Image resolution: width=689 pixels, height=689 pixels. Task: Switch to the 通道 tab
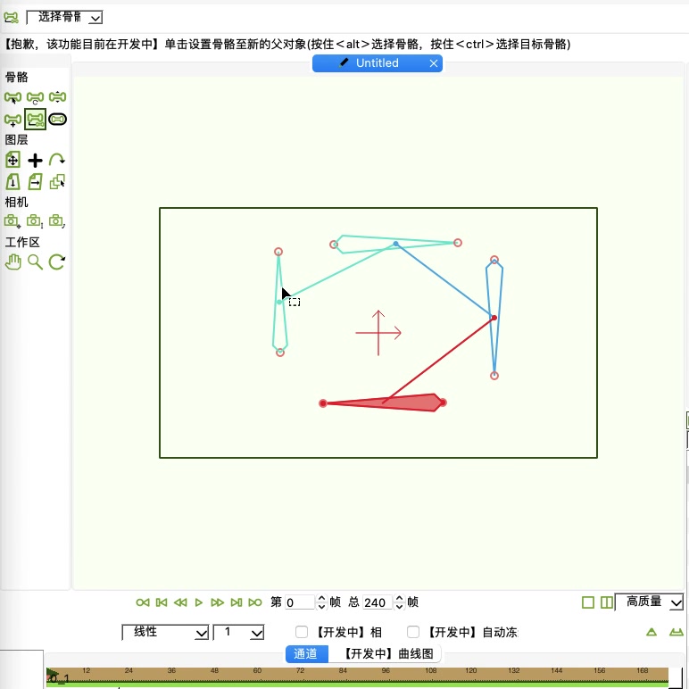[x=306, y=654]
